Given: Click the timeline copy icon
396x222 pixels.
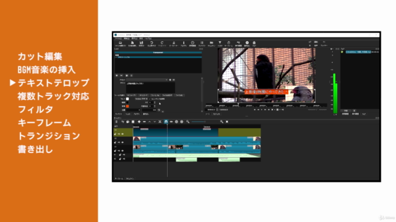Looking at the screenshot, I should 128,122.
